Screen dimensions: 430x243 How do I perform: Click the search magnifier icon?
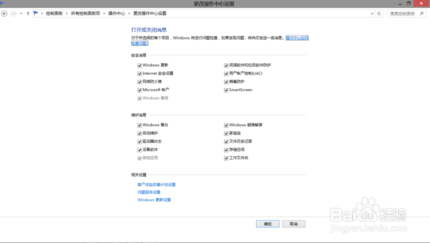click(421, 13)
